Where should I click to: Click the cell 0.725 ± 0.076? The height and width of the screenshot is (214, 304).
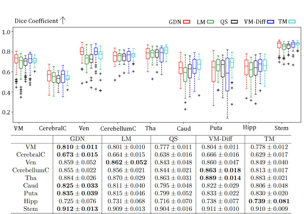(x=77, y=201)
